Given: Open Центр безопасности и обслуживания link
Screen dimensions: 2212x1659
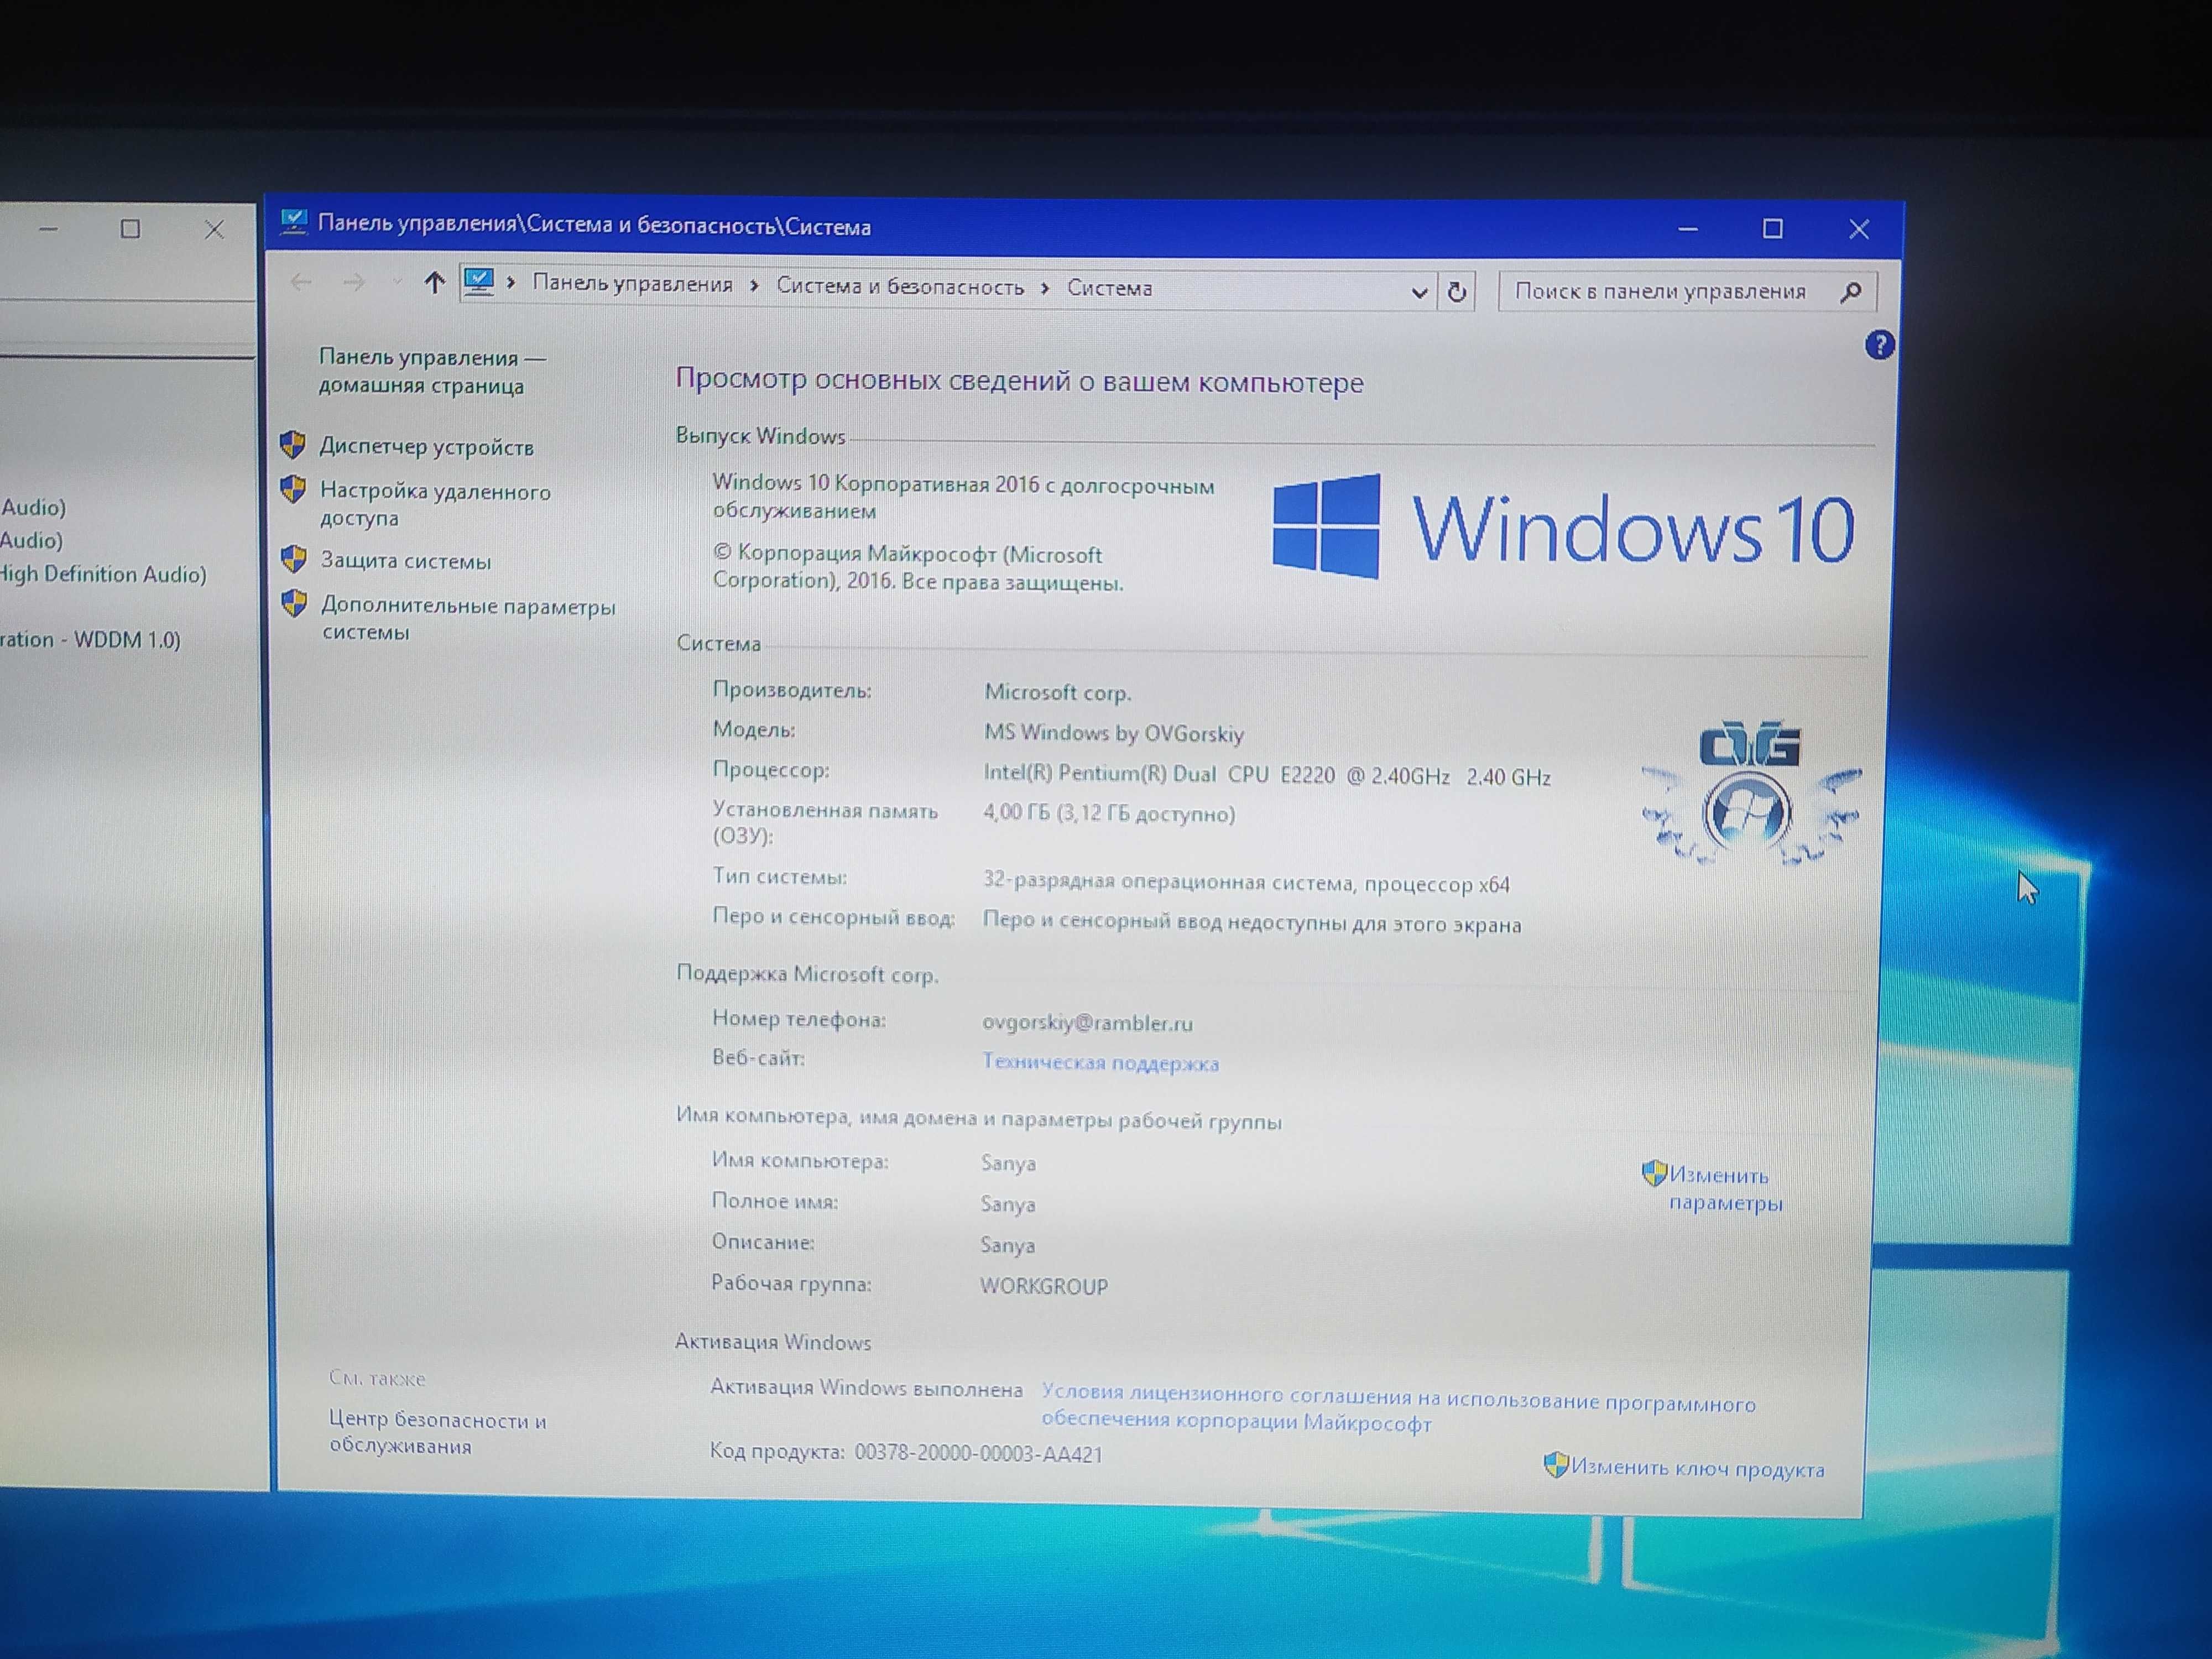Looking at the screenshot, I should tap(437, 1432).
